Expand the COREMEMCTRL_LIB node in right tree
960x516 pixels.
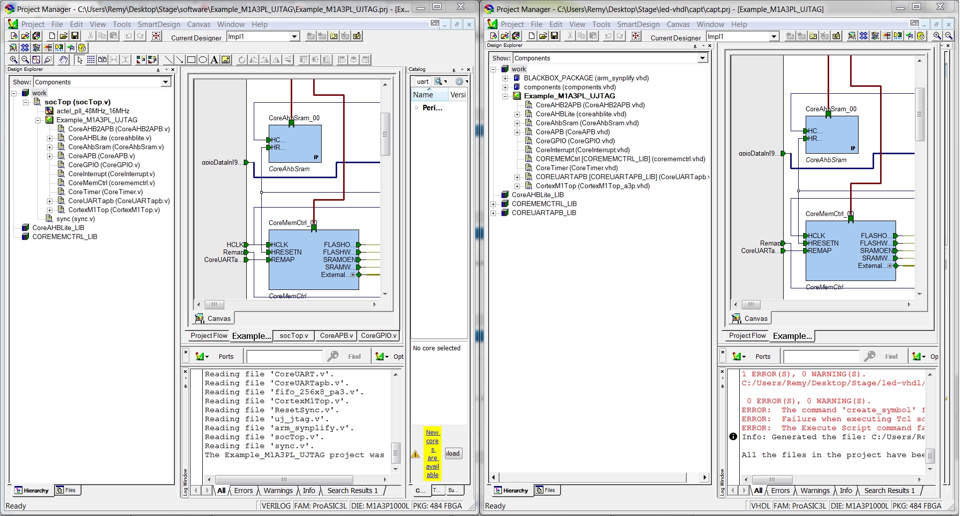(x=493, y=204)
